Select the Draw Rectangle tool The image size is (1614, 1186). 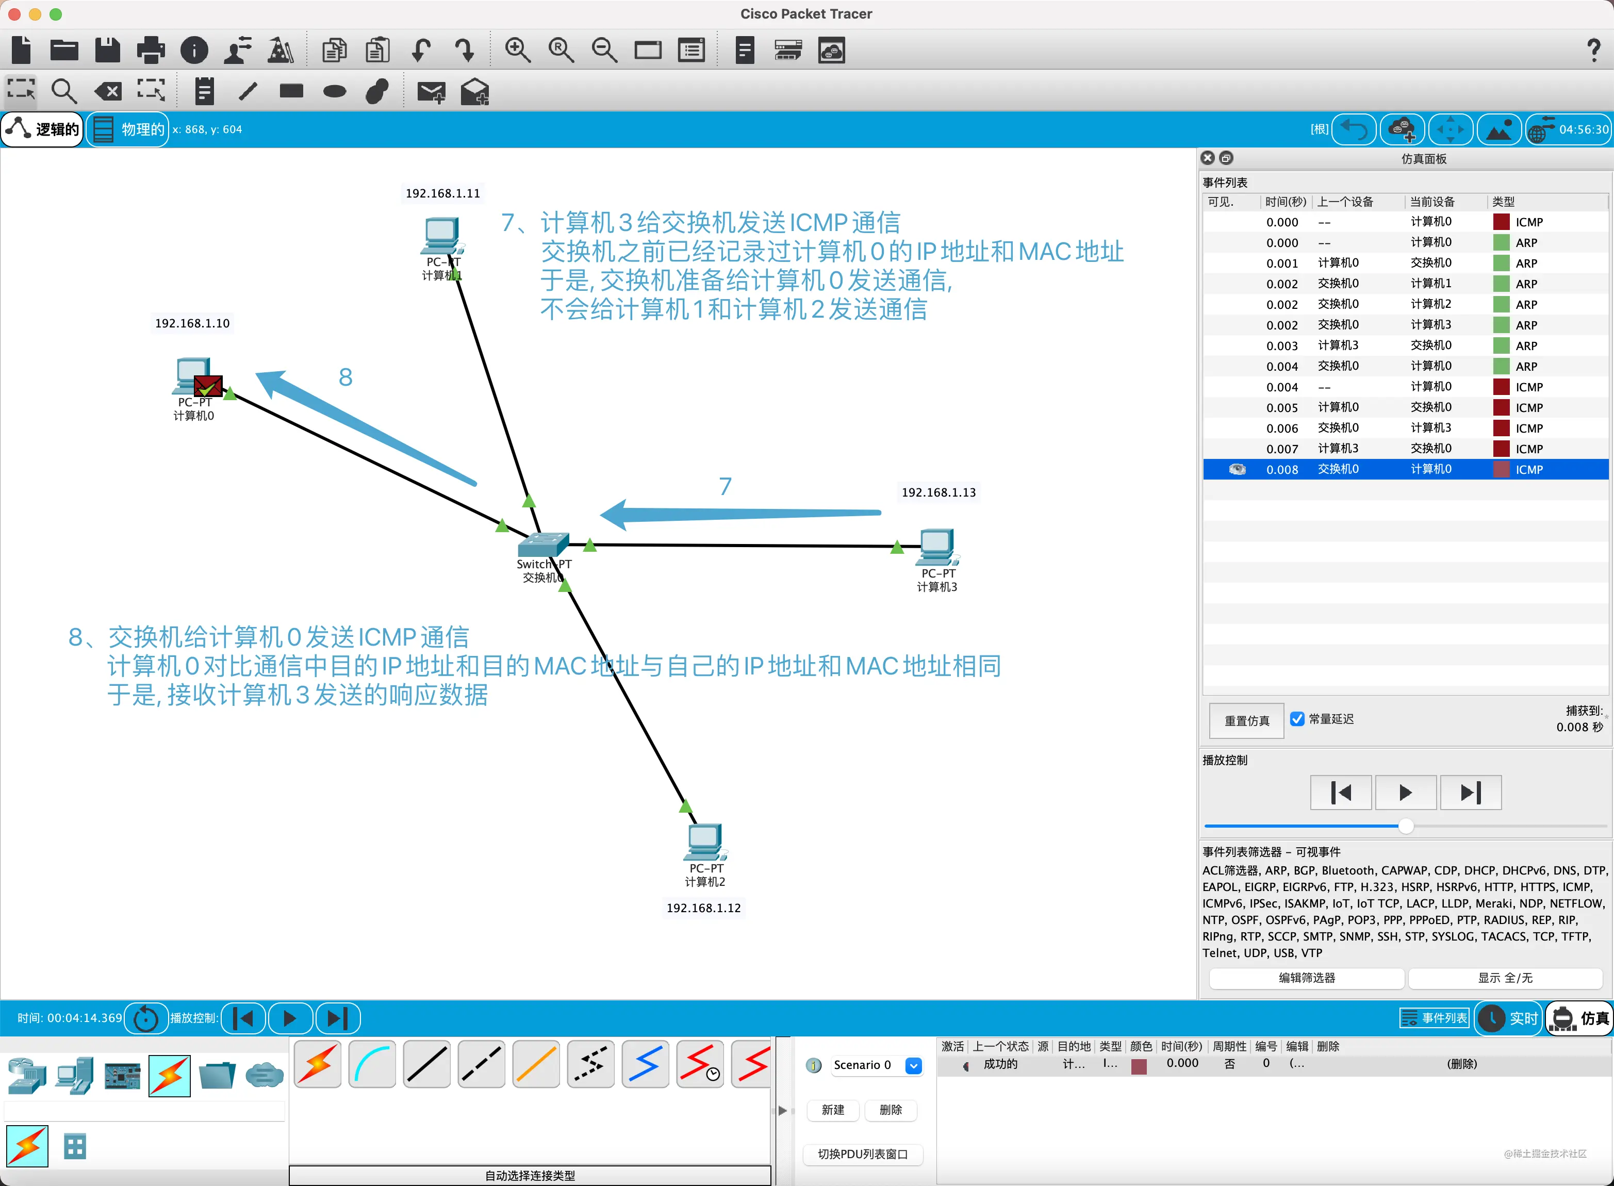(x=291, y=90)
